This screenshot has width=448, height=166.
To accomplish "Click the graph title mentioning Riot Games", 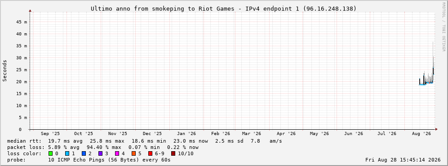I will [x=224, y=9].
